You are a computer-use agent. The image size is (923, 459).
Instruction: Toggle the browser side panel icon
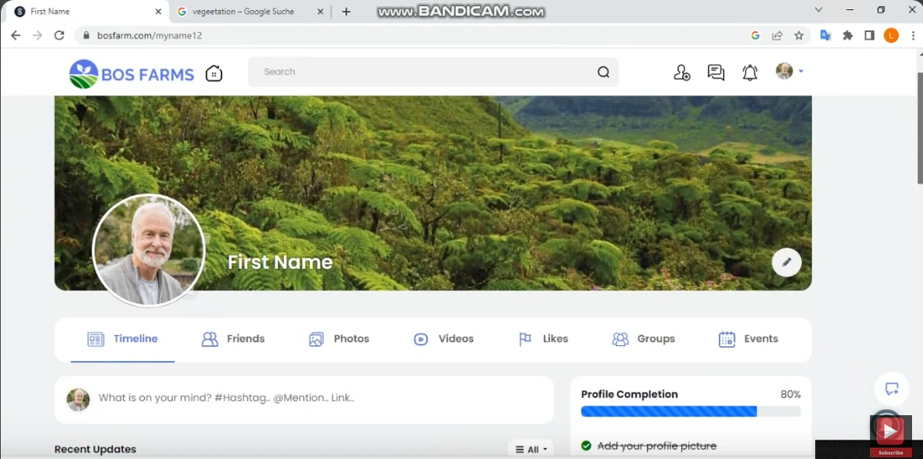(x=869, y=35)
